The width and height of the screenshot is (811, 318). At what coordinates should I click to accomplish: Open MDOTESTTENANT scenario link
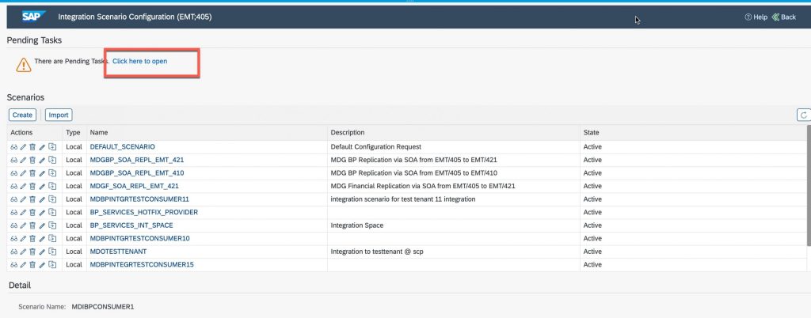(119, 252)
